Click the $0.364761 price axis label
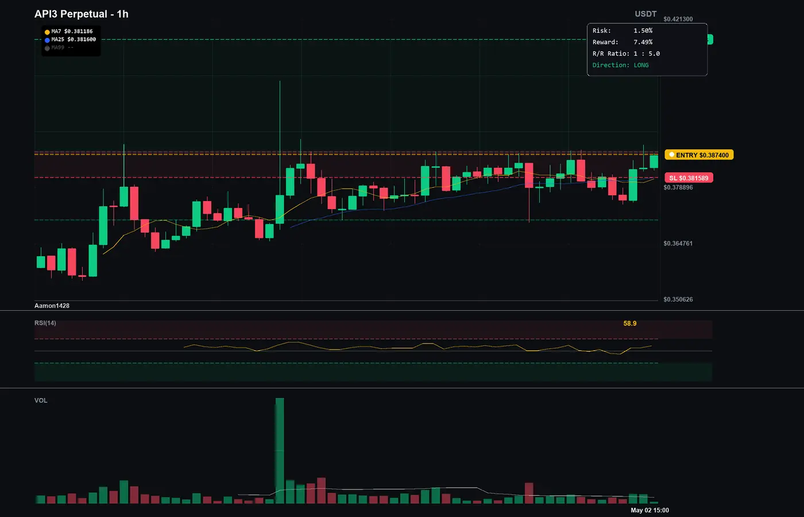 tap(678, 244)
